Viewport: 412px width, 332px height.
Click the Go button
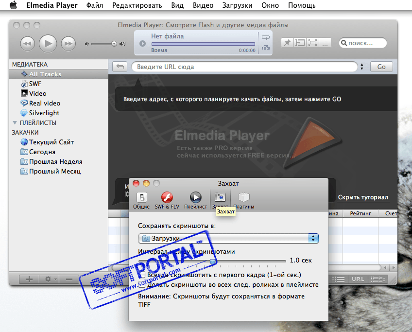pos(381,67)
